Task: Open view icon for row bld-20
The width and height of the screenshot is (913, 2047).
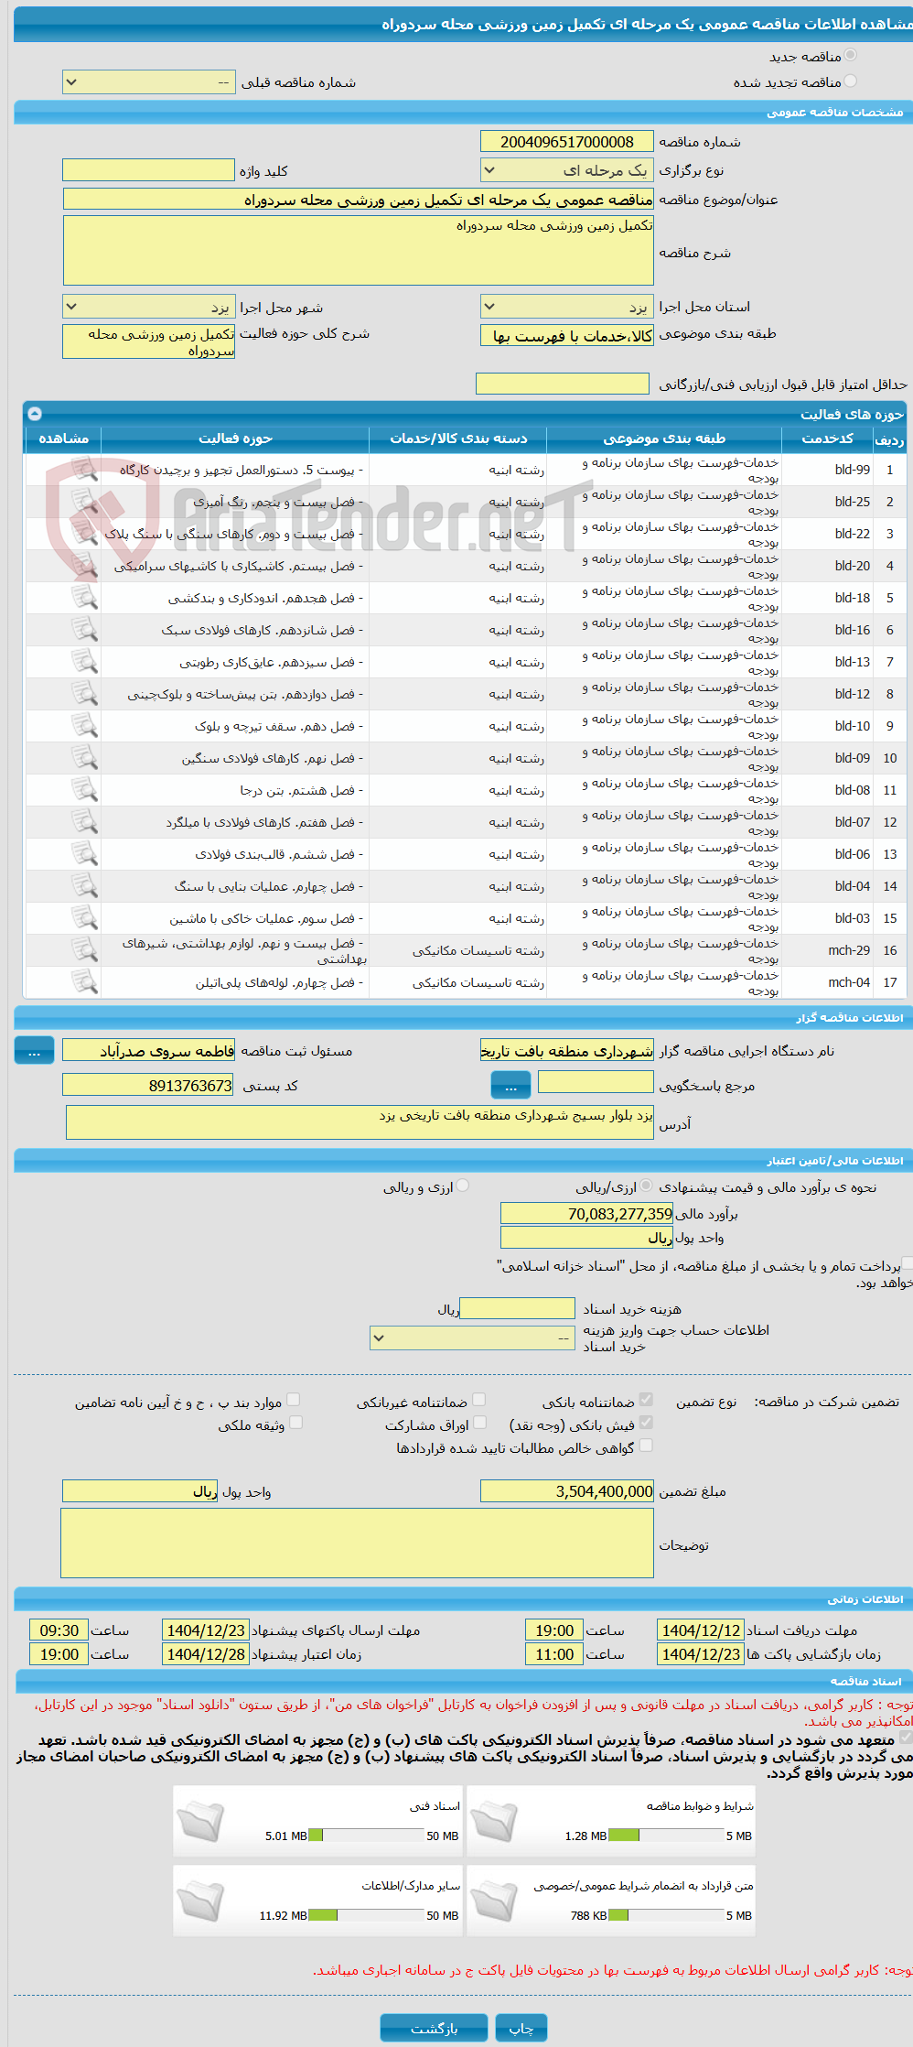Action: pos(84,566)
